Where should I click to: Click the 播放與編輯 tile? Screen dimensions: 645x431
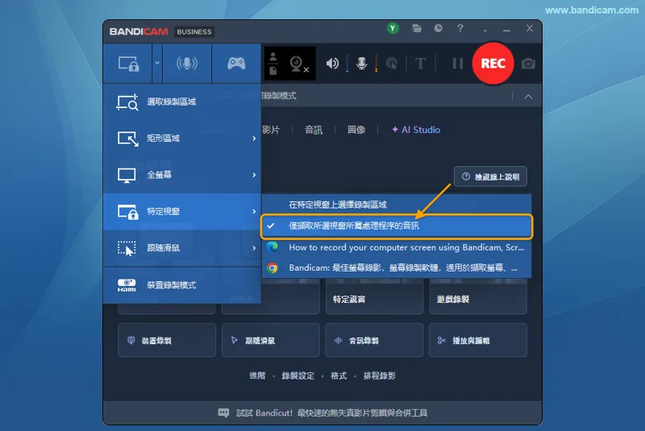[477, 340]
